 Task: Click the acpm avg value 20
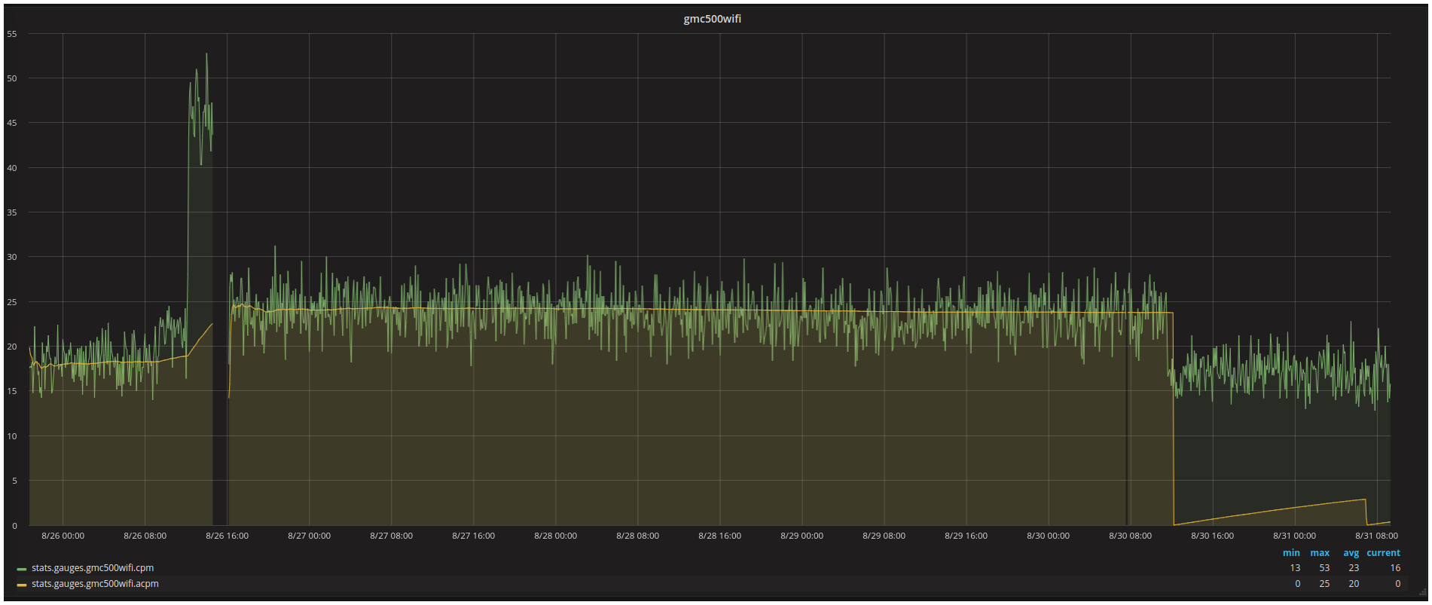1354,584
